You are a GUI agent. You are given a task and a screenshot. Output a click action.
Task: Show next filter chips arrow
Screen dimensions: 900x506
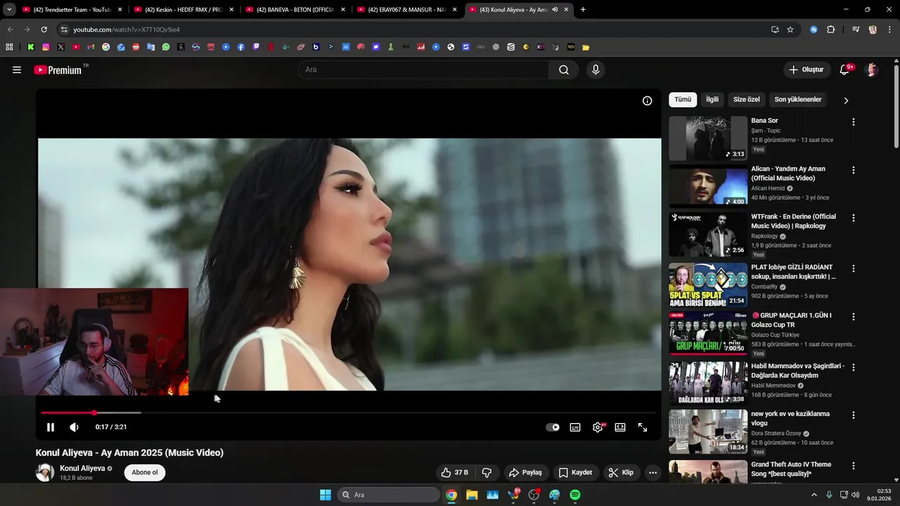coord(846,100)
